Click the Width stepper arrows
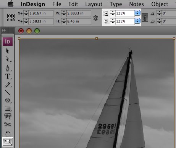 [64, 13]
